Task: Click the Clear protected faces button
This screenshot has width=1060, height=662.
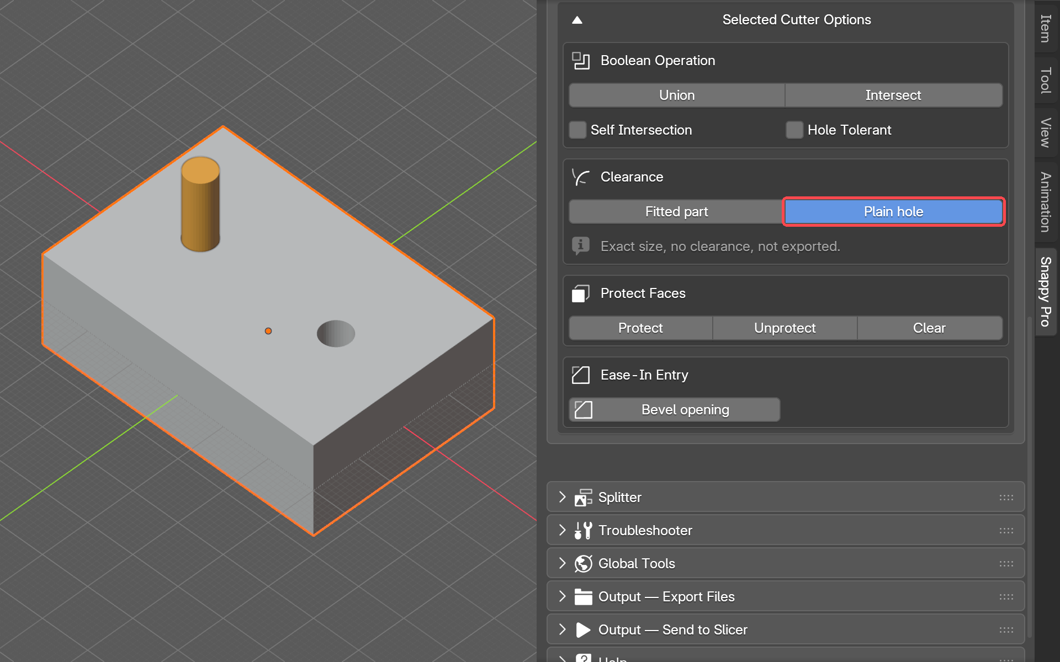Action: pyautogui.click(x=930, y=328)
